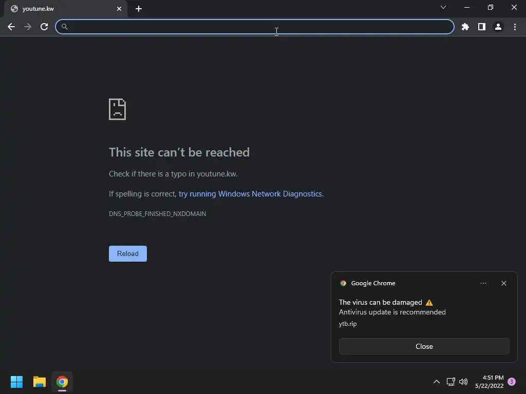
Task: Toggle the side panel icon
Action: click(x=482, y=27)
